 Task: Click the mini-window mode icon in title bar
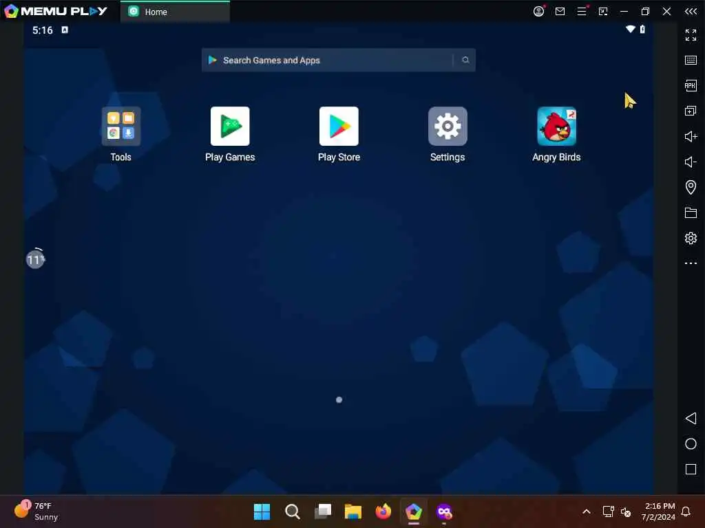(x=603, y=11)
